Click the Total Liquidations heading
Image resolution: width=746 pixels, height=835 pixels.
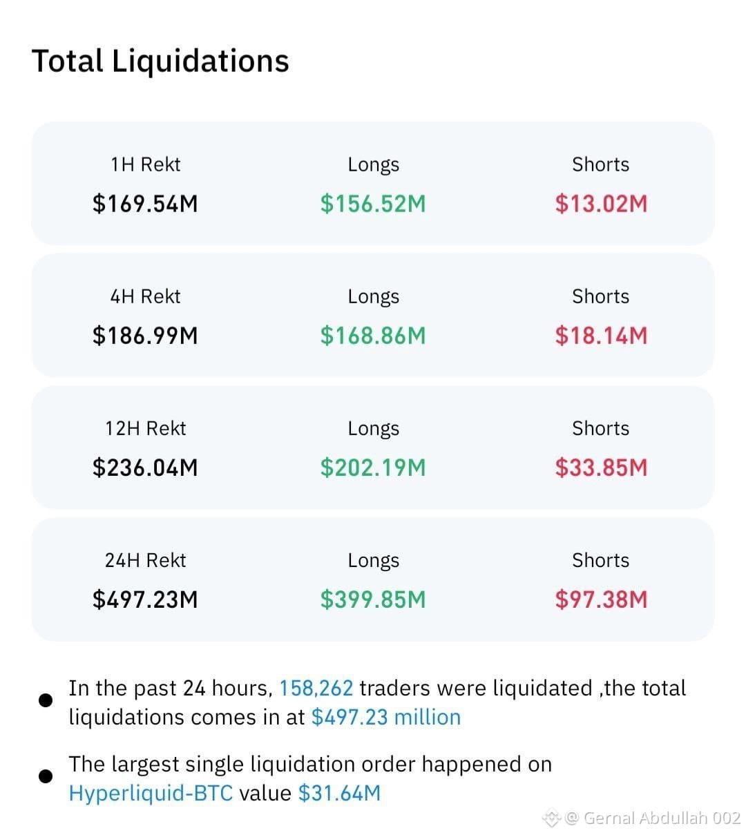(x=160, y=61)
